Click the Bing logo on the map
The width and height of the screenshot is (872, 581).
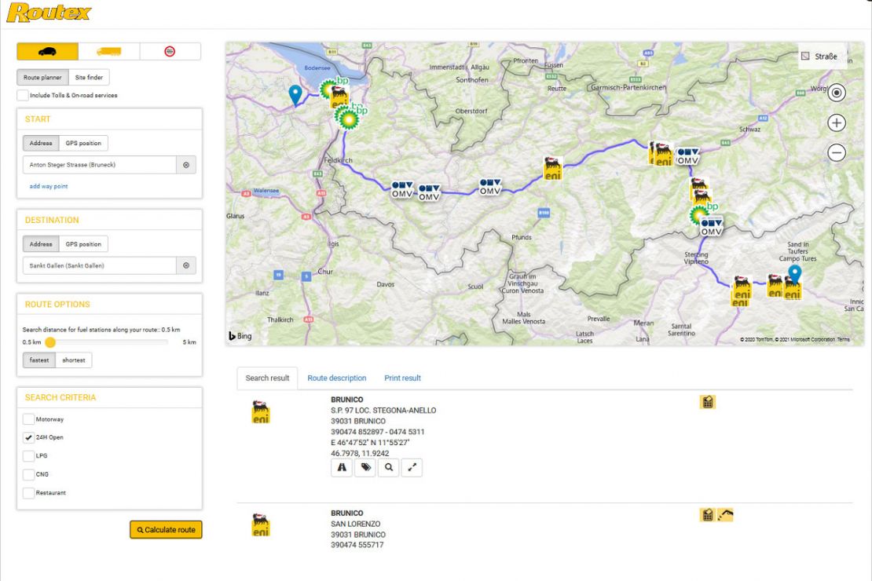point(240,336)
